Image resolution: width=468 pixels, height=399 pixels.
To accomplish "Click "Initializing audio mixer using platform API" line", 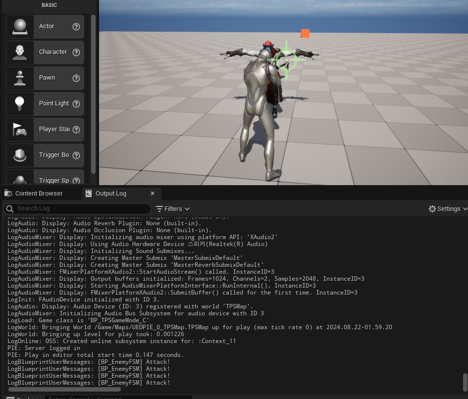I will [142, 237].
